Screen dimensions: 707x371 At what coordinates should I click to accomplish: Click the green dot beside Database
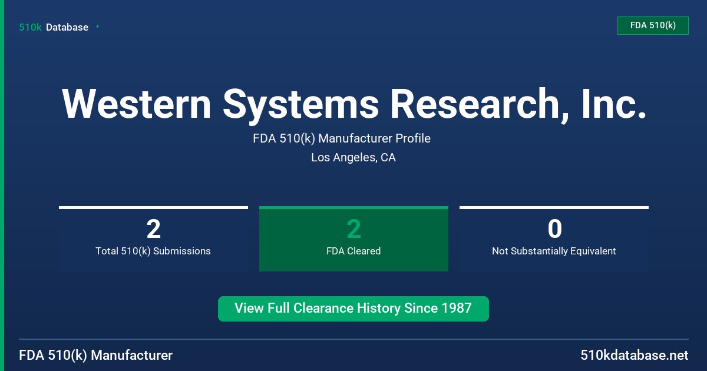97,26
